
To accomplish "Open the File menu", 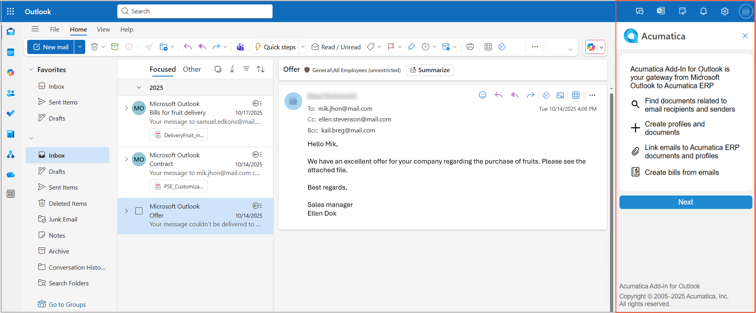I will 54,29.
